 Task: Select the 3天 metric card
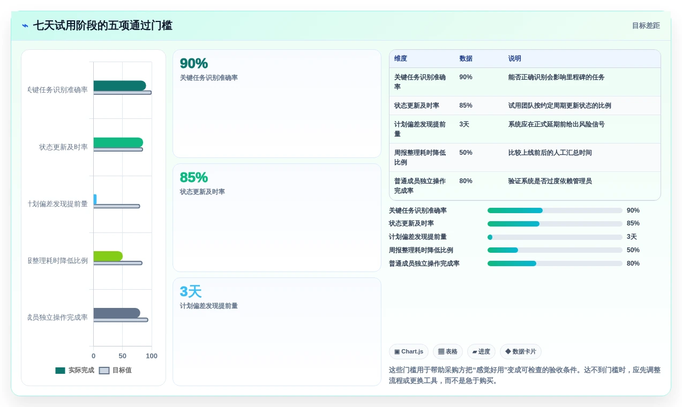tap(276, 331)
